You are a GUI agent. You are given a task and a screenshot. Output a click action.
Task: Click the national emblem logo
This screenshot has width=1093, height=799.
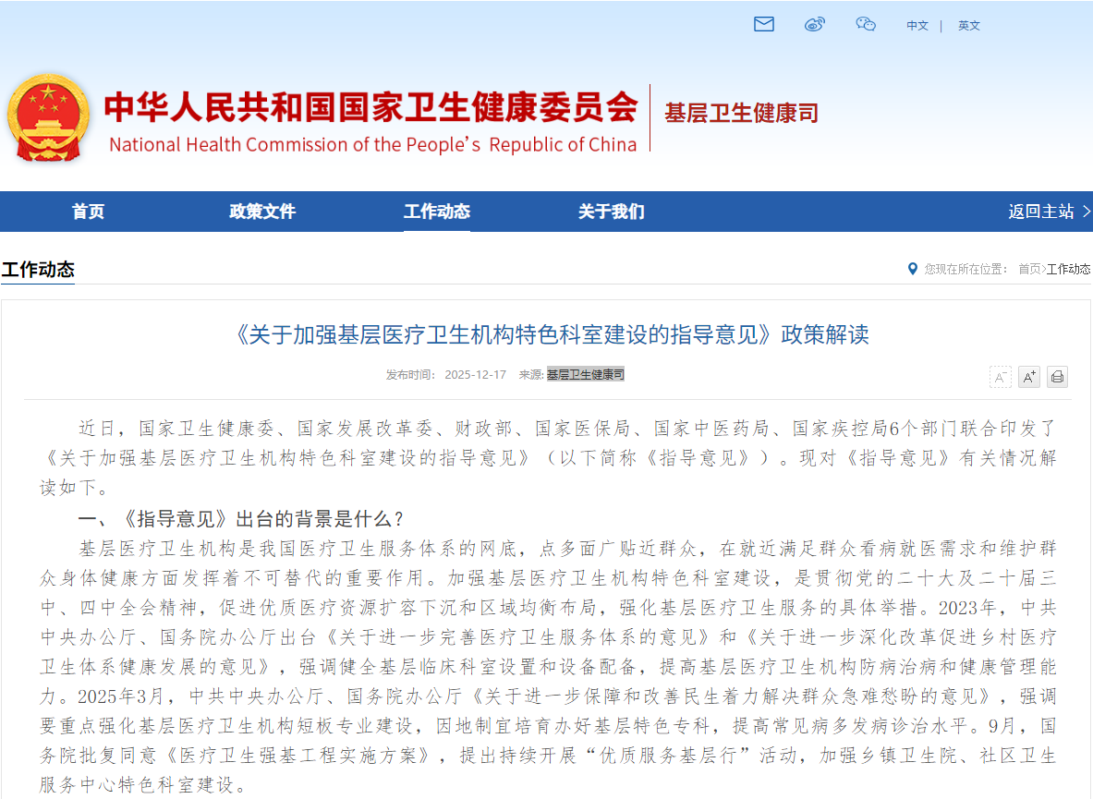pos(48,117)
